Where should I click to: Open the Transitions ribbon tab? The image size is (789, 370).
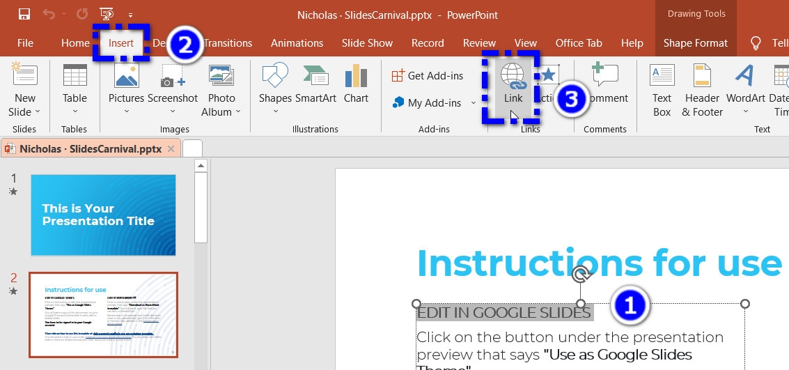[228, 43]
